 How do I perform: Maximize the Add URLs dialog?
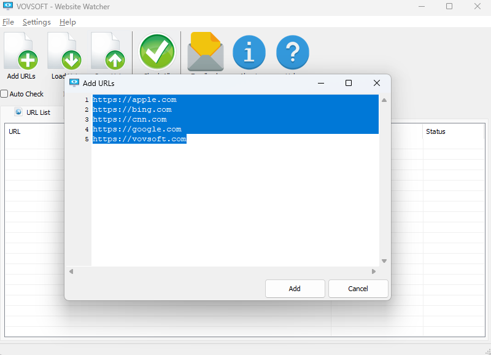click(x=349, y=83)
